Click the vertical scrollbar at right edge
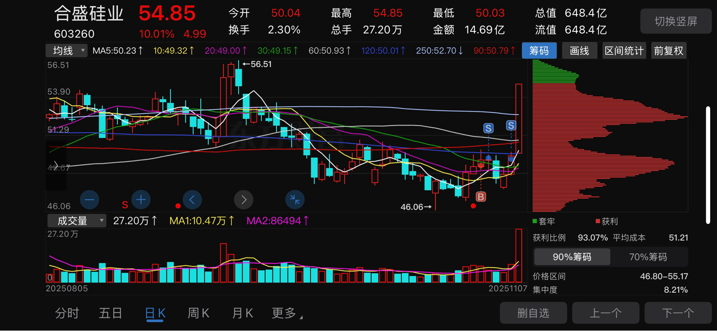Image resolution: width=717 pixels, height=331 pixels. pos(708,165)
